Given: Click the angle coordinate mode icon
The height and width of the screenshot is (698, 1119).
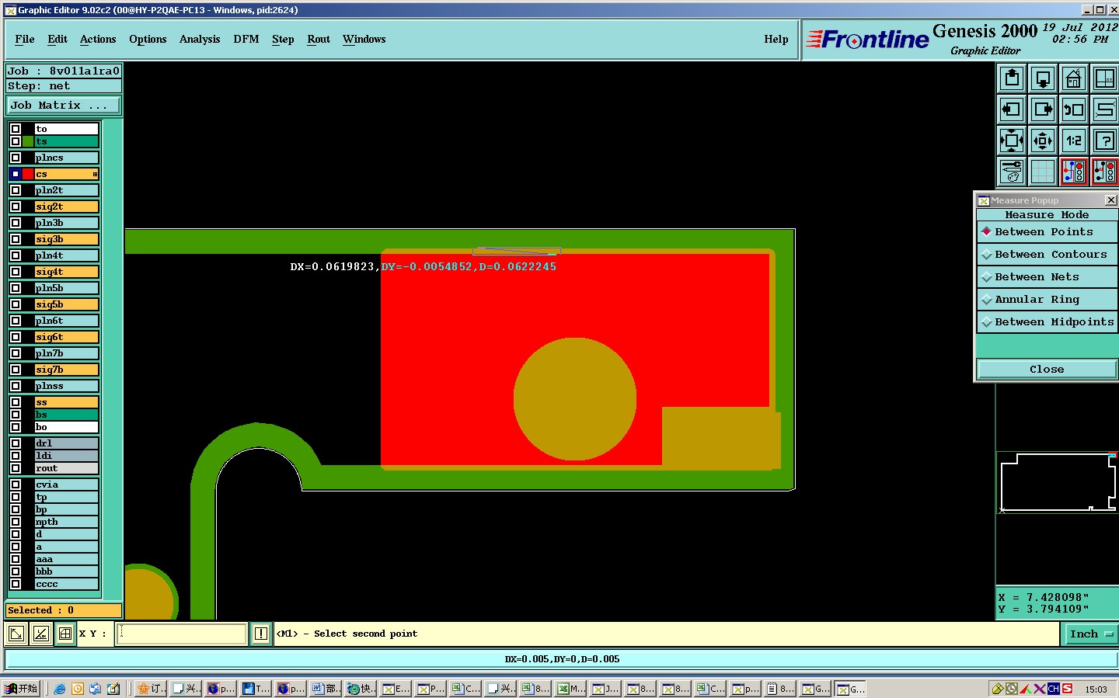Looking at the screenshot, I should [x=41, y=634].
